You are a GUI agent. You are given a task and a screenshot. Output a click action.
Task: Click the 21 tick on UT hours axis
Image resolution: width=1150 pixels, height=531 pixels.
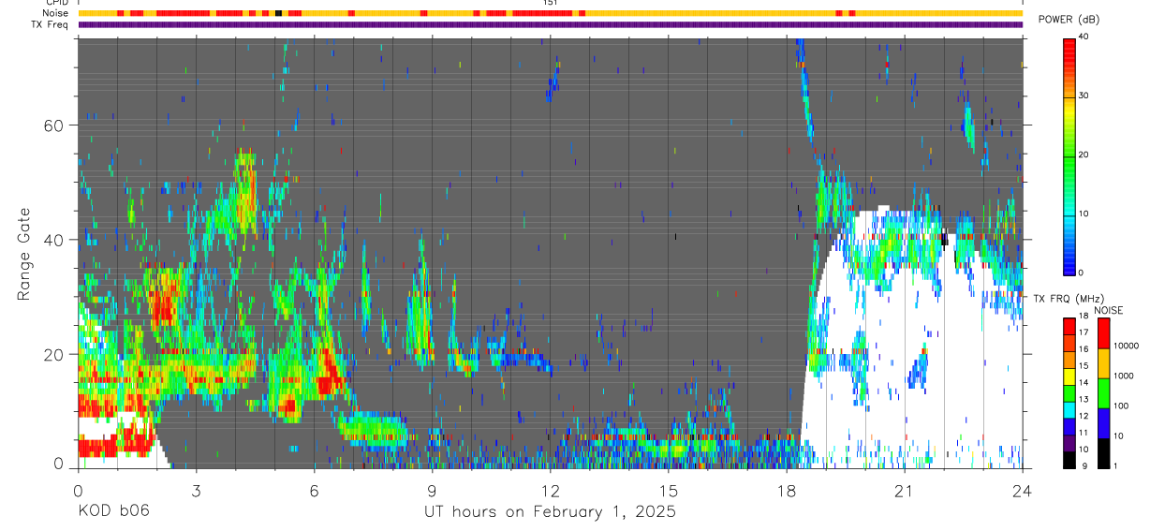(904, 491)
